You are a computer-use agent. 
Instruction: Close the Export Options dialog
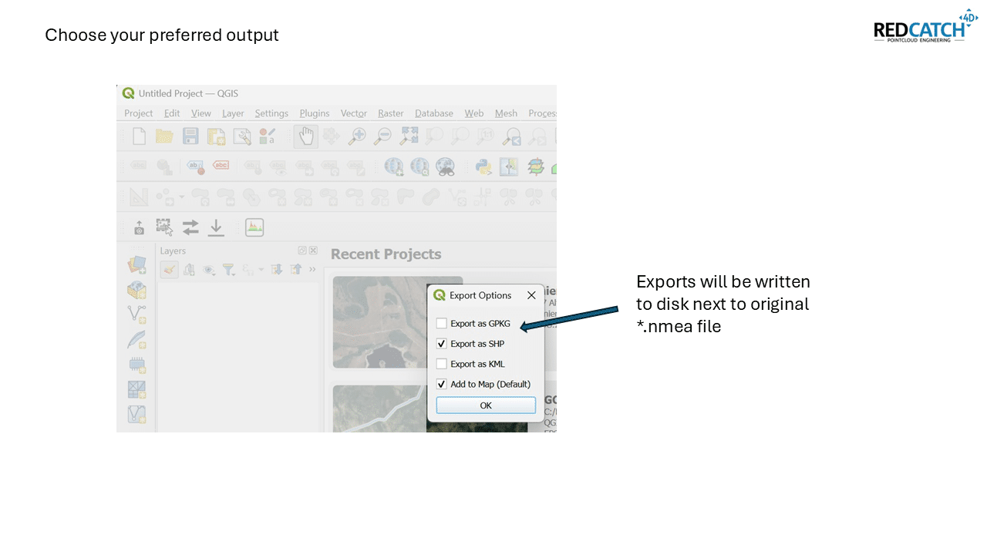coord(531,295)
